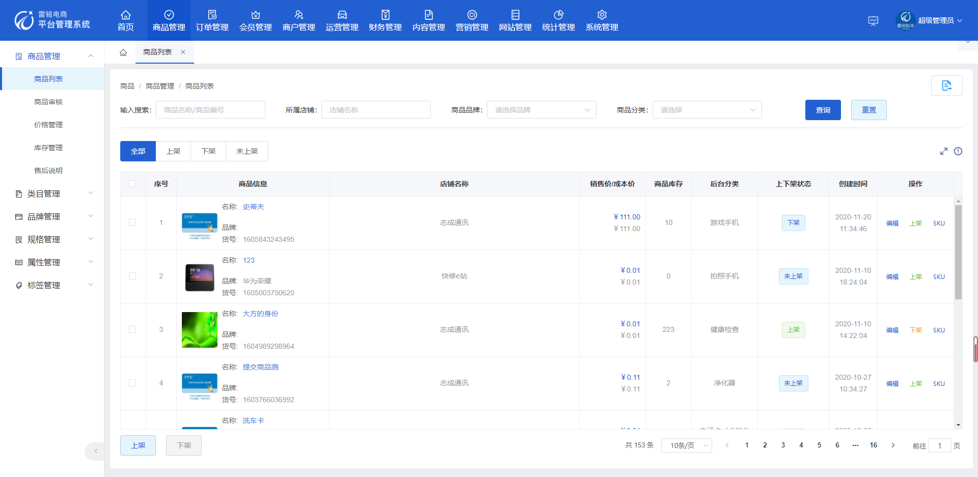
Task: Select the 上架 filter tab
Action: (x=173, y=151)
